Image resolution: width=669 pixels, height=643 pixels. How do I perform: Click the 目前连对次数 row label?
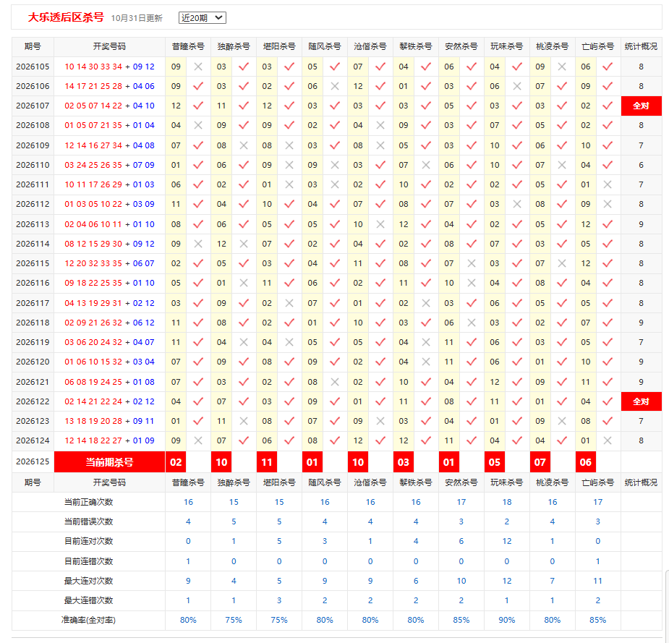coord(89,541)
